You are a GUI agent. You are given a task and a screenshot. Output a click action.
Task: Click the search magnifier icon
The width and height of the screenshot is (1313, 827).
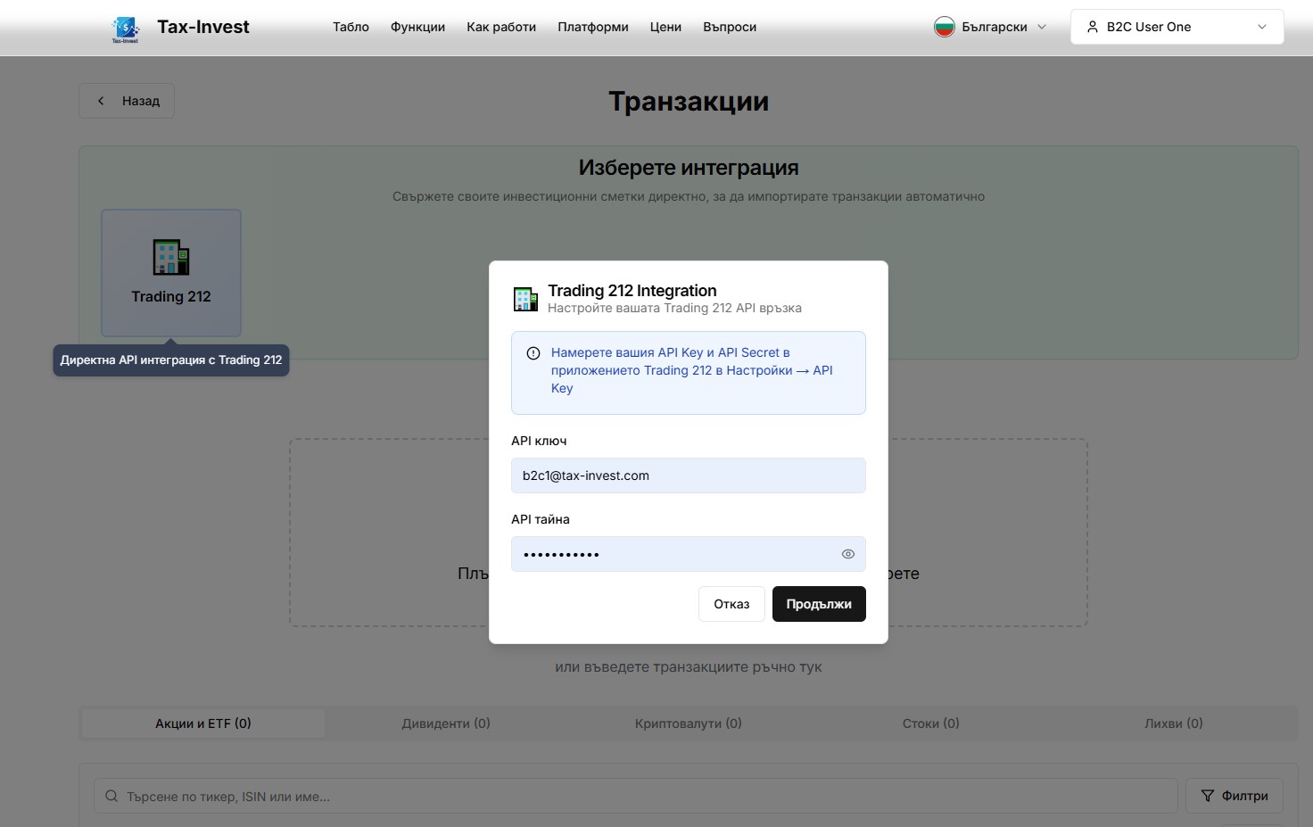pos(111,796)
